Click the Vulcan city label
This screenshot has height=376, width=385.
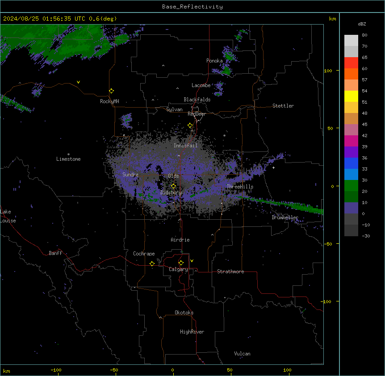[243, 354]
